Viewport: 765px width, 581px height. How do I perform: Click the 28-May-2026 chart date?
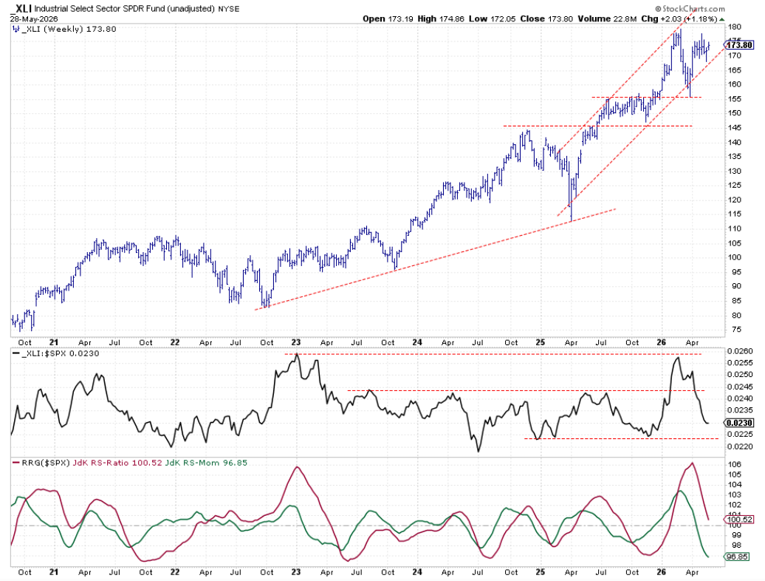pyautogui.click(x=34, y=19)
